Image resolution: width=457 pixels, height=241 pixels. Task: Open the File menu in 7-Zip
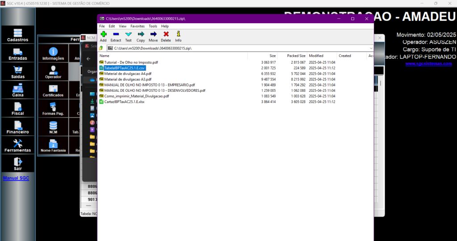[102, 26]
